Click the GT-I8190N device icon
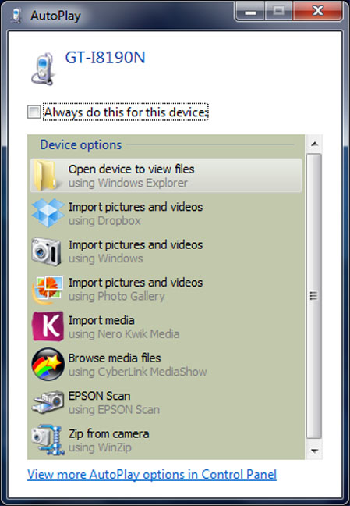This screenshot has width=350, height=506. [43, 69]
